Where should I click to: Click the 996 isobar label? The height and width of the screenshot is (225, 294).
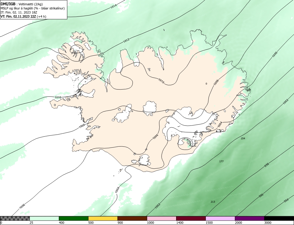(x=261, y=195)
